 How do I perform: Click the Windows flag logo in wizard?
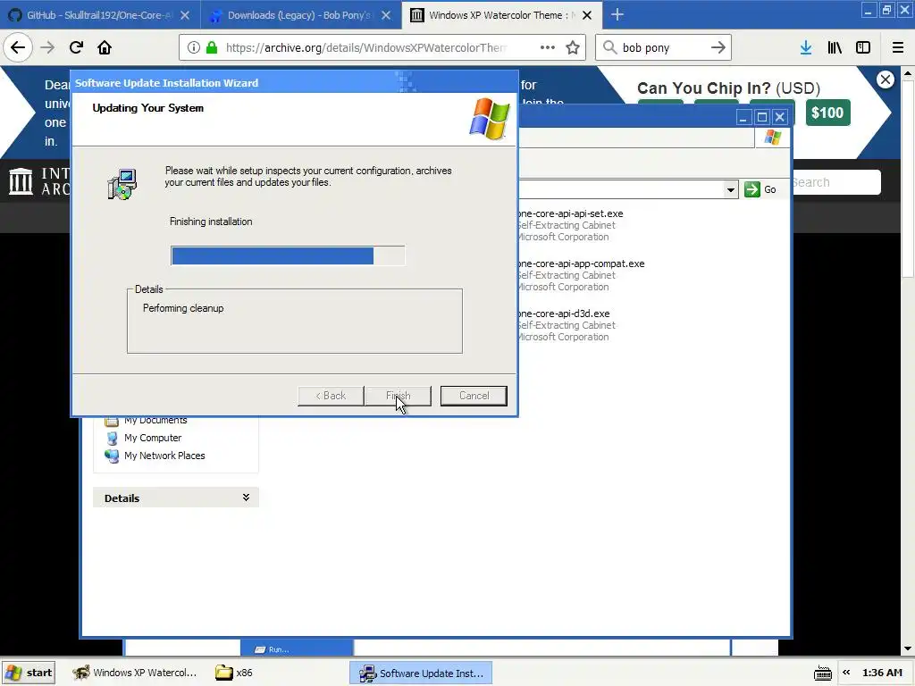(x=490, y=119)
